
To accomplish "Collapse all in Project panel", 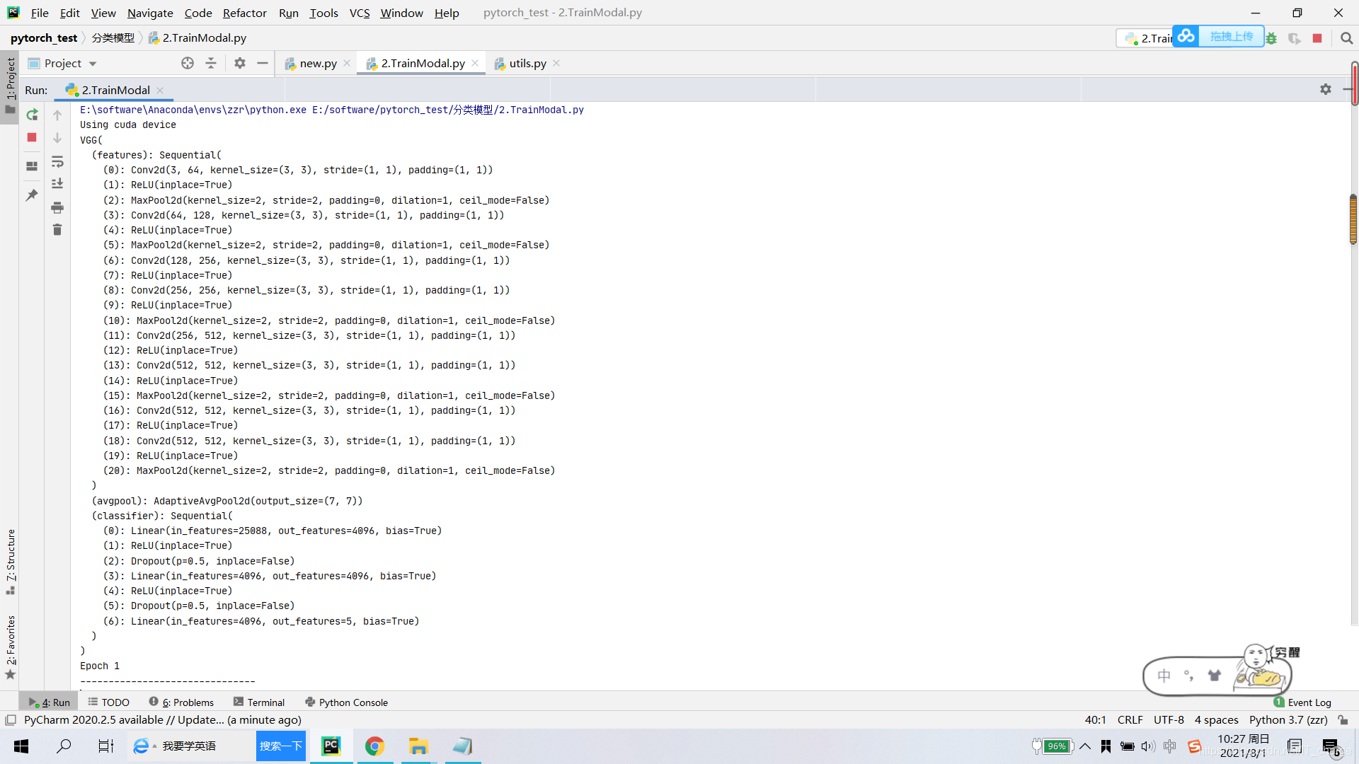I will point(211,63).
